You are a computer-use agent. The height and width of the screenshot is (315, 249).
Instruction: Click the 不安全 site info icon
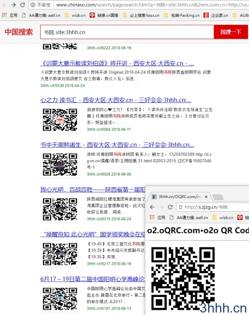[x=33, y=5]
